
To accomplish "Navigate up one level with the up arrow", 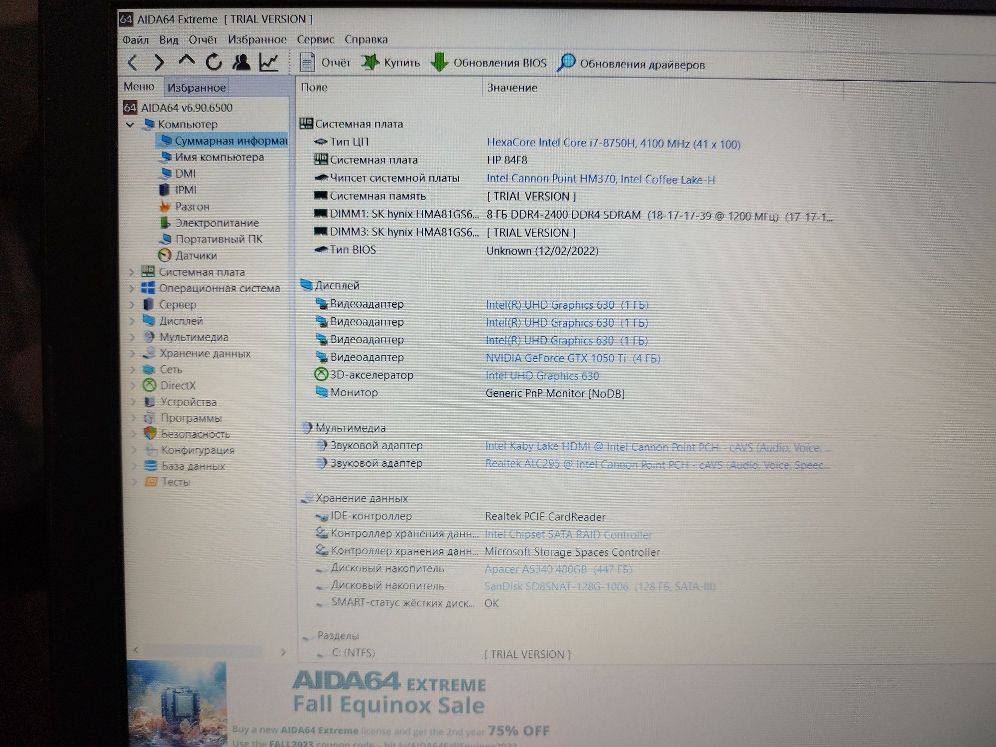I will [x=186, y=61].
